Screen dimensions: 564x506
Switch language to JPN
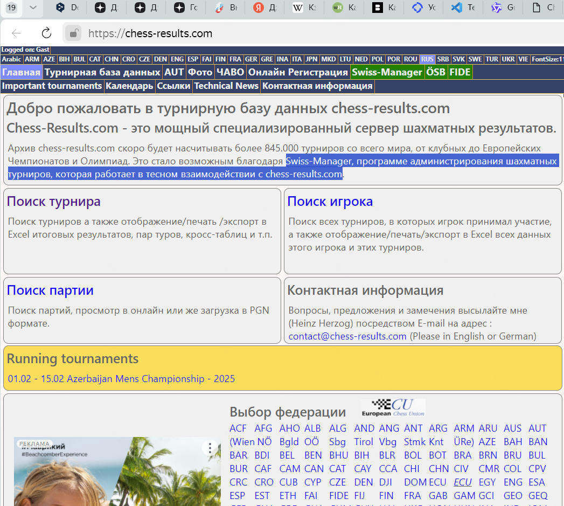tap(311, 59)
